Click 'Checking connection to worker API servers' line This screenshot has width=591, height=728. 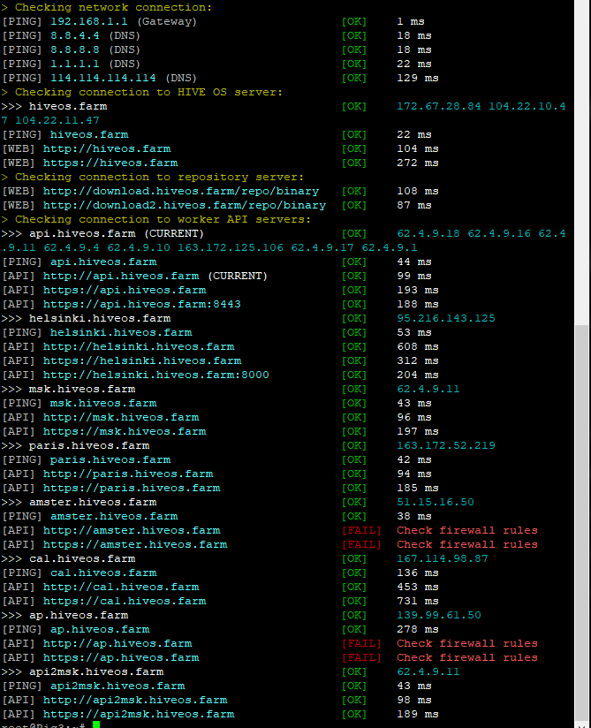[156, 220]
